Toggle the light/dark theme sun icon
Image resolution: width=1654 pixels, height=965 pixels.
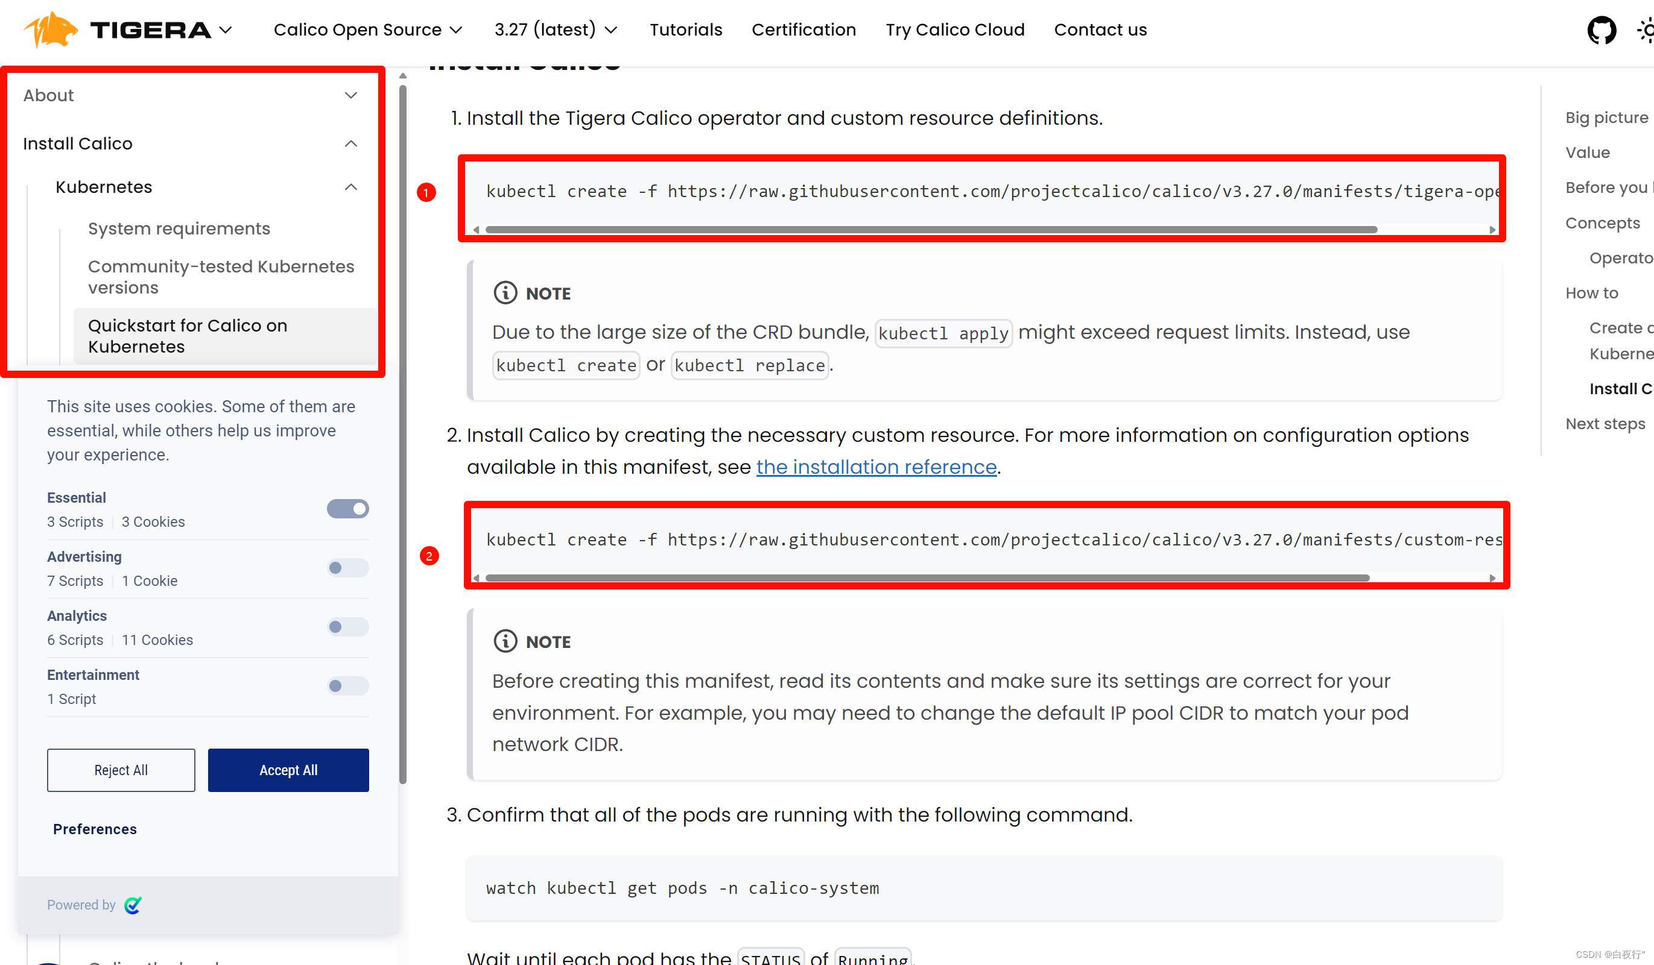1646,30
